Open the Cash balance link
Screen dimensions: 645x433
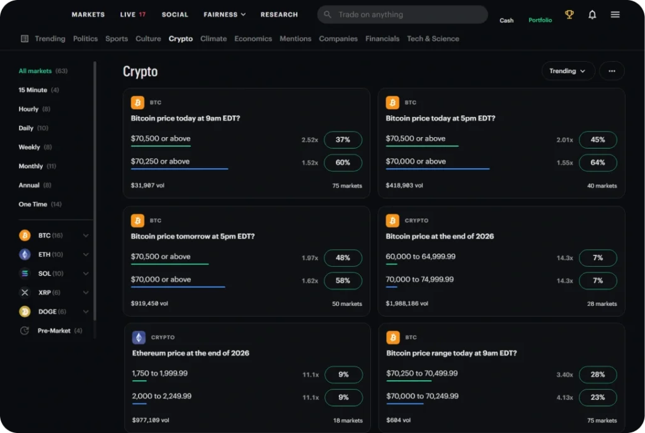coord(506,21)
